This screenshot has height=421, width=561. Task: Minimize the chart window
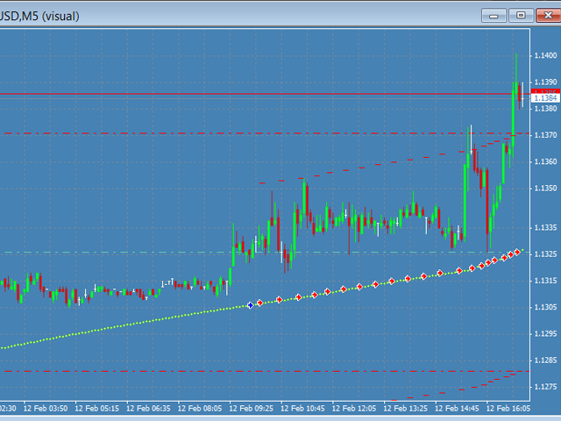495,15
